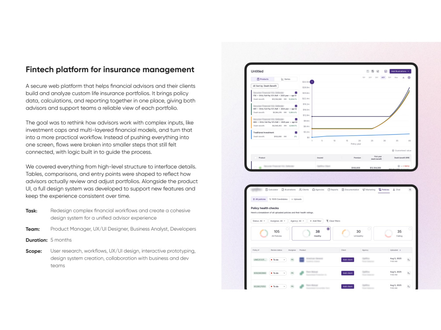Click the Healthy donut chart
Viewport: 441px width, 330px height.
pos(306,234)
